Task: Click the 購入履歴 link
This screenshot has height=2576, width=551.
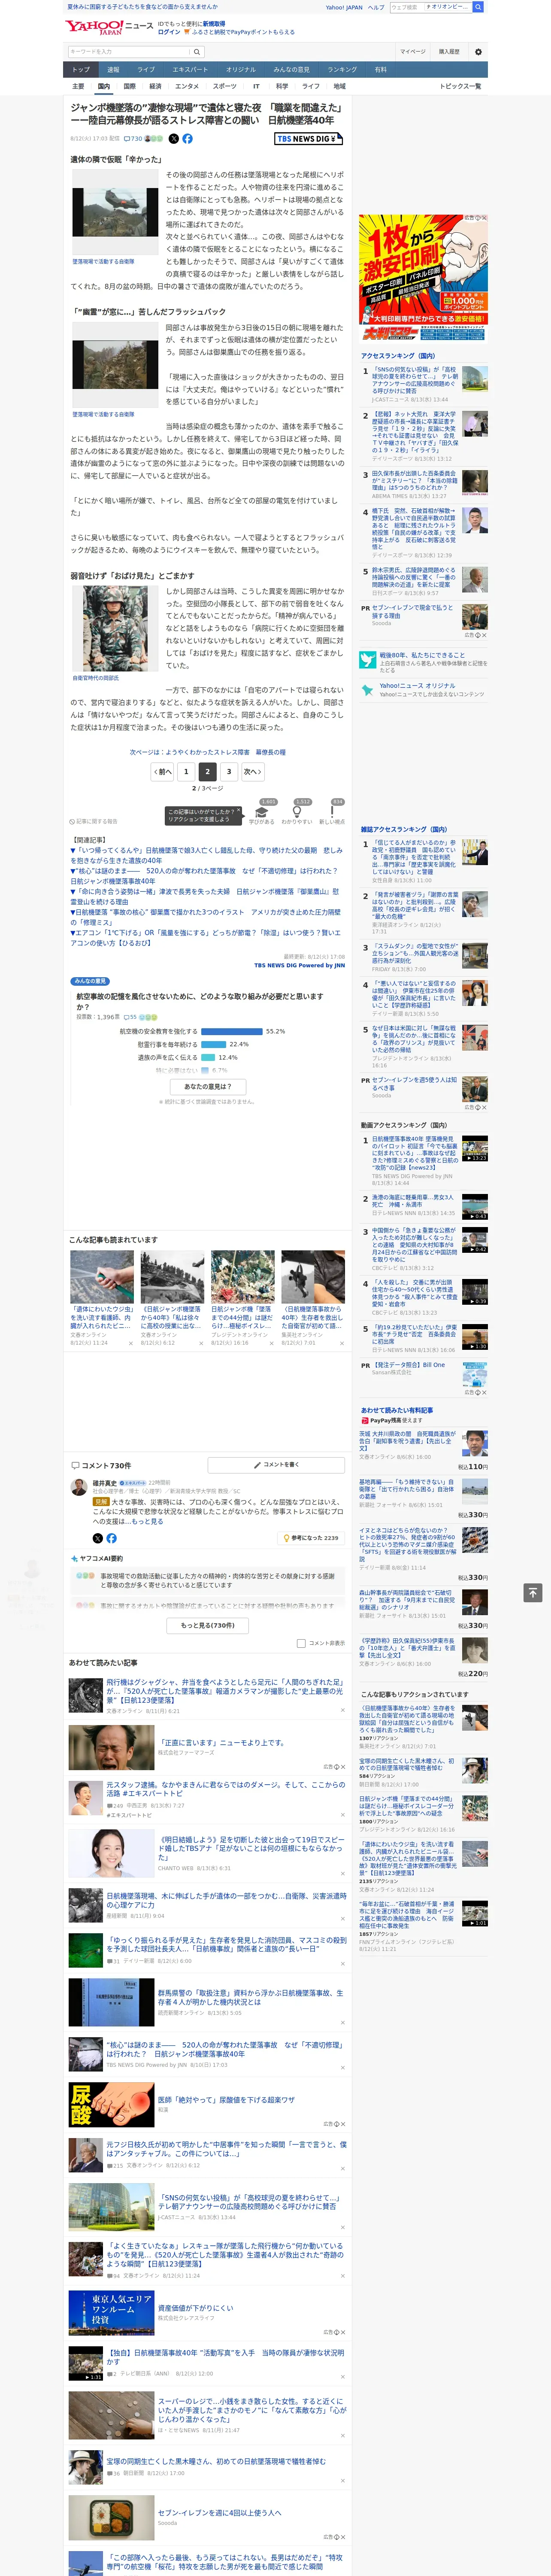Action: point(449,52)
